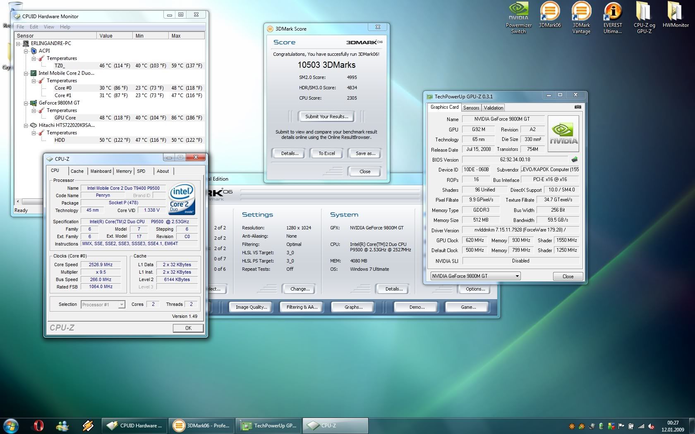Switch to the Validation tab in GPU-Z
The width and height of the screenshot is (695, 434).
pos(494,108)
